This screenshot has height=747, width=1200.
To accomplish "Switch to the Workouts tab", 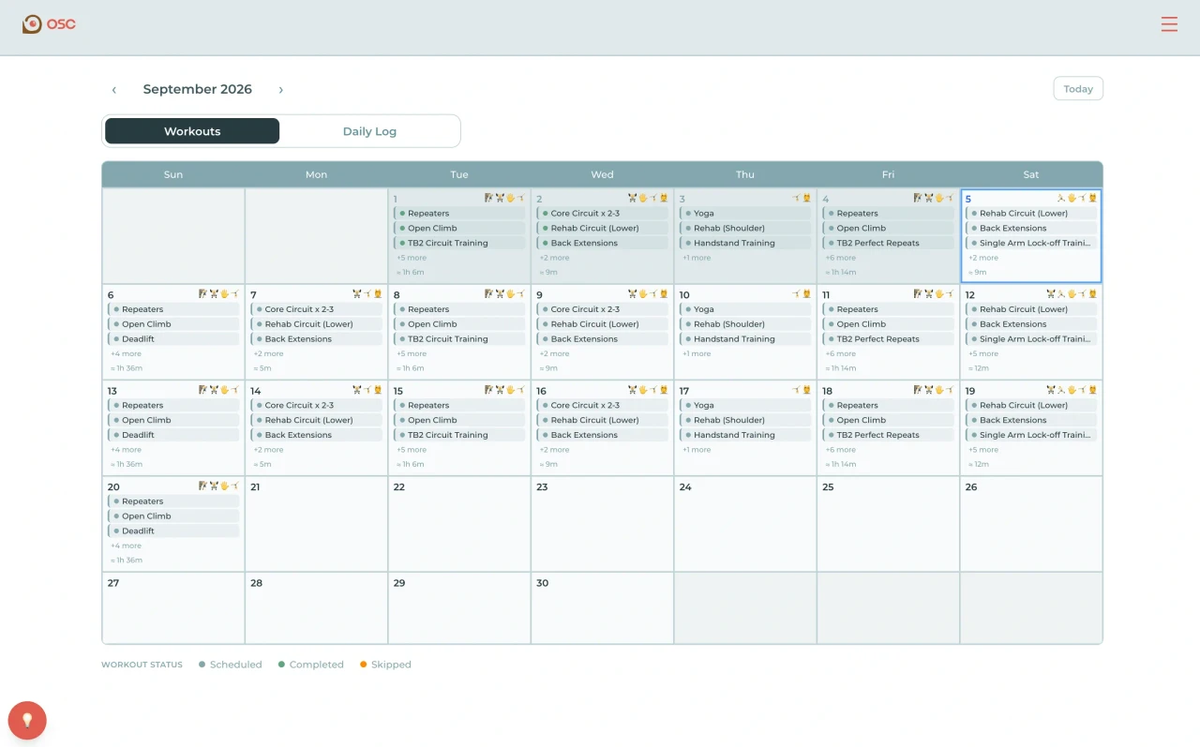I will tap(192, 131).
